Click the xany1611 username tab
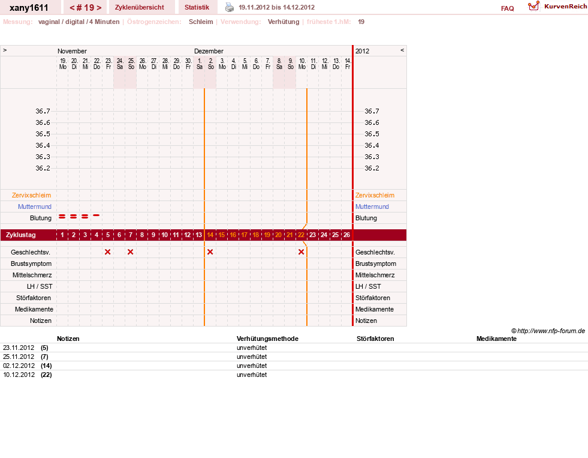Viewport: 588px width, 458px height. pos(29,8)
